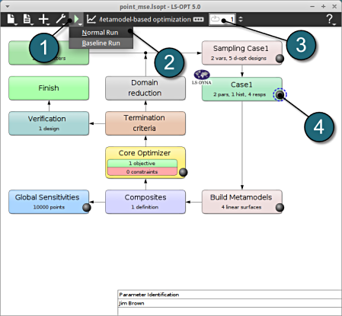Minimize the LS-OPT window
The image size is (342, 316).
click(312, 6)
